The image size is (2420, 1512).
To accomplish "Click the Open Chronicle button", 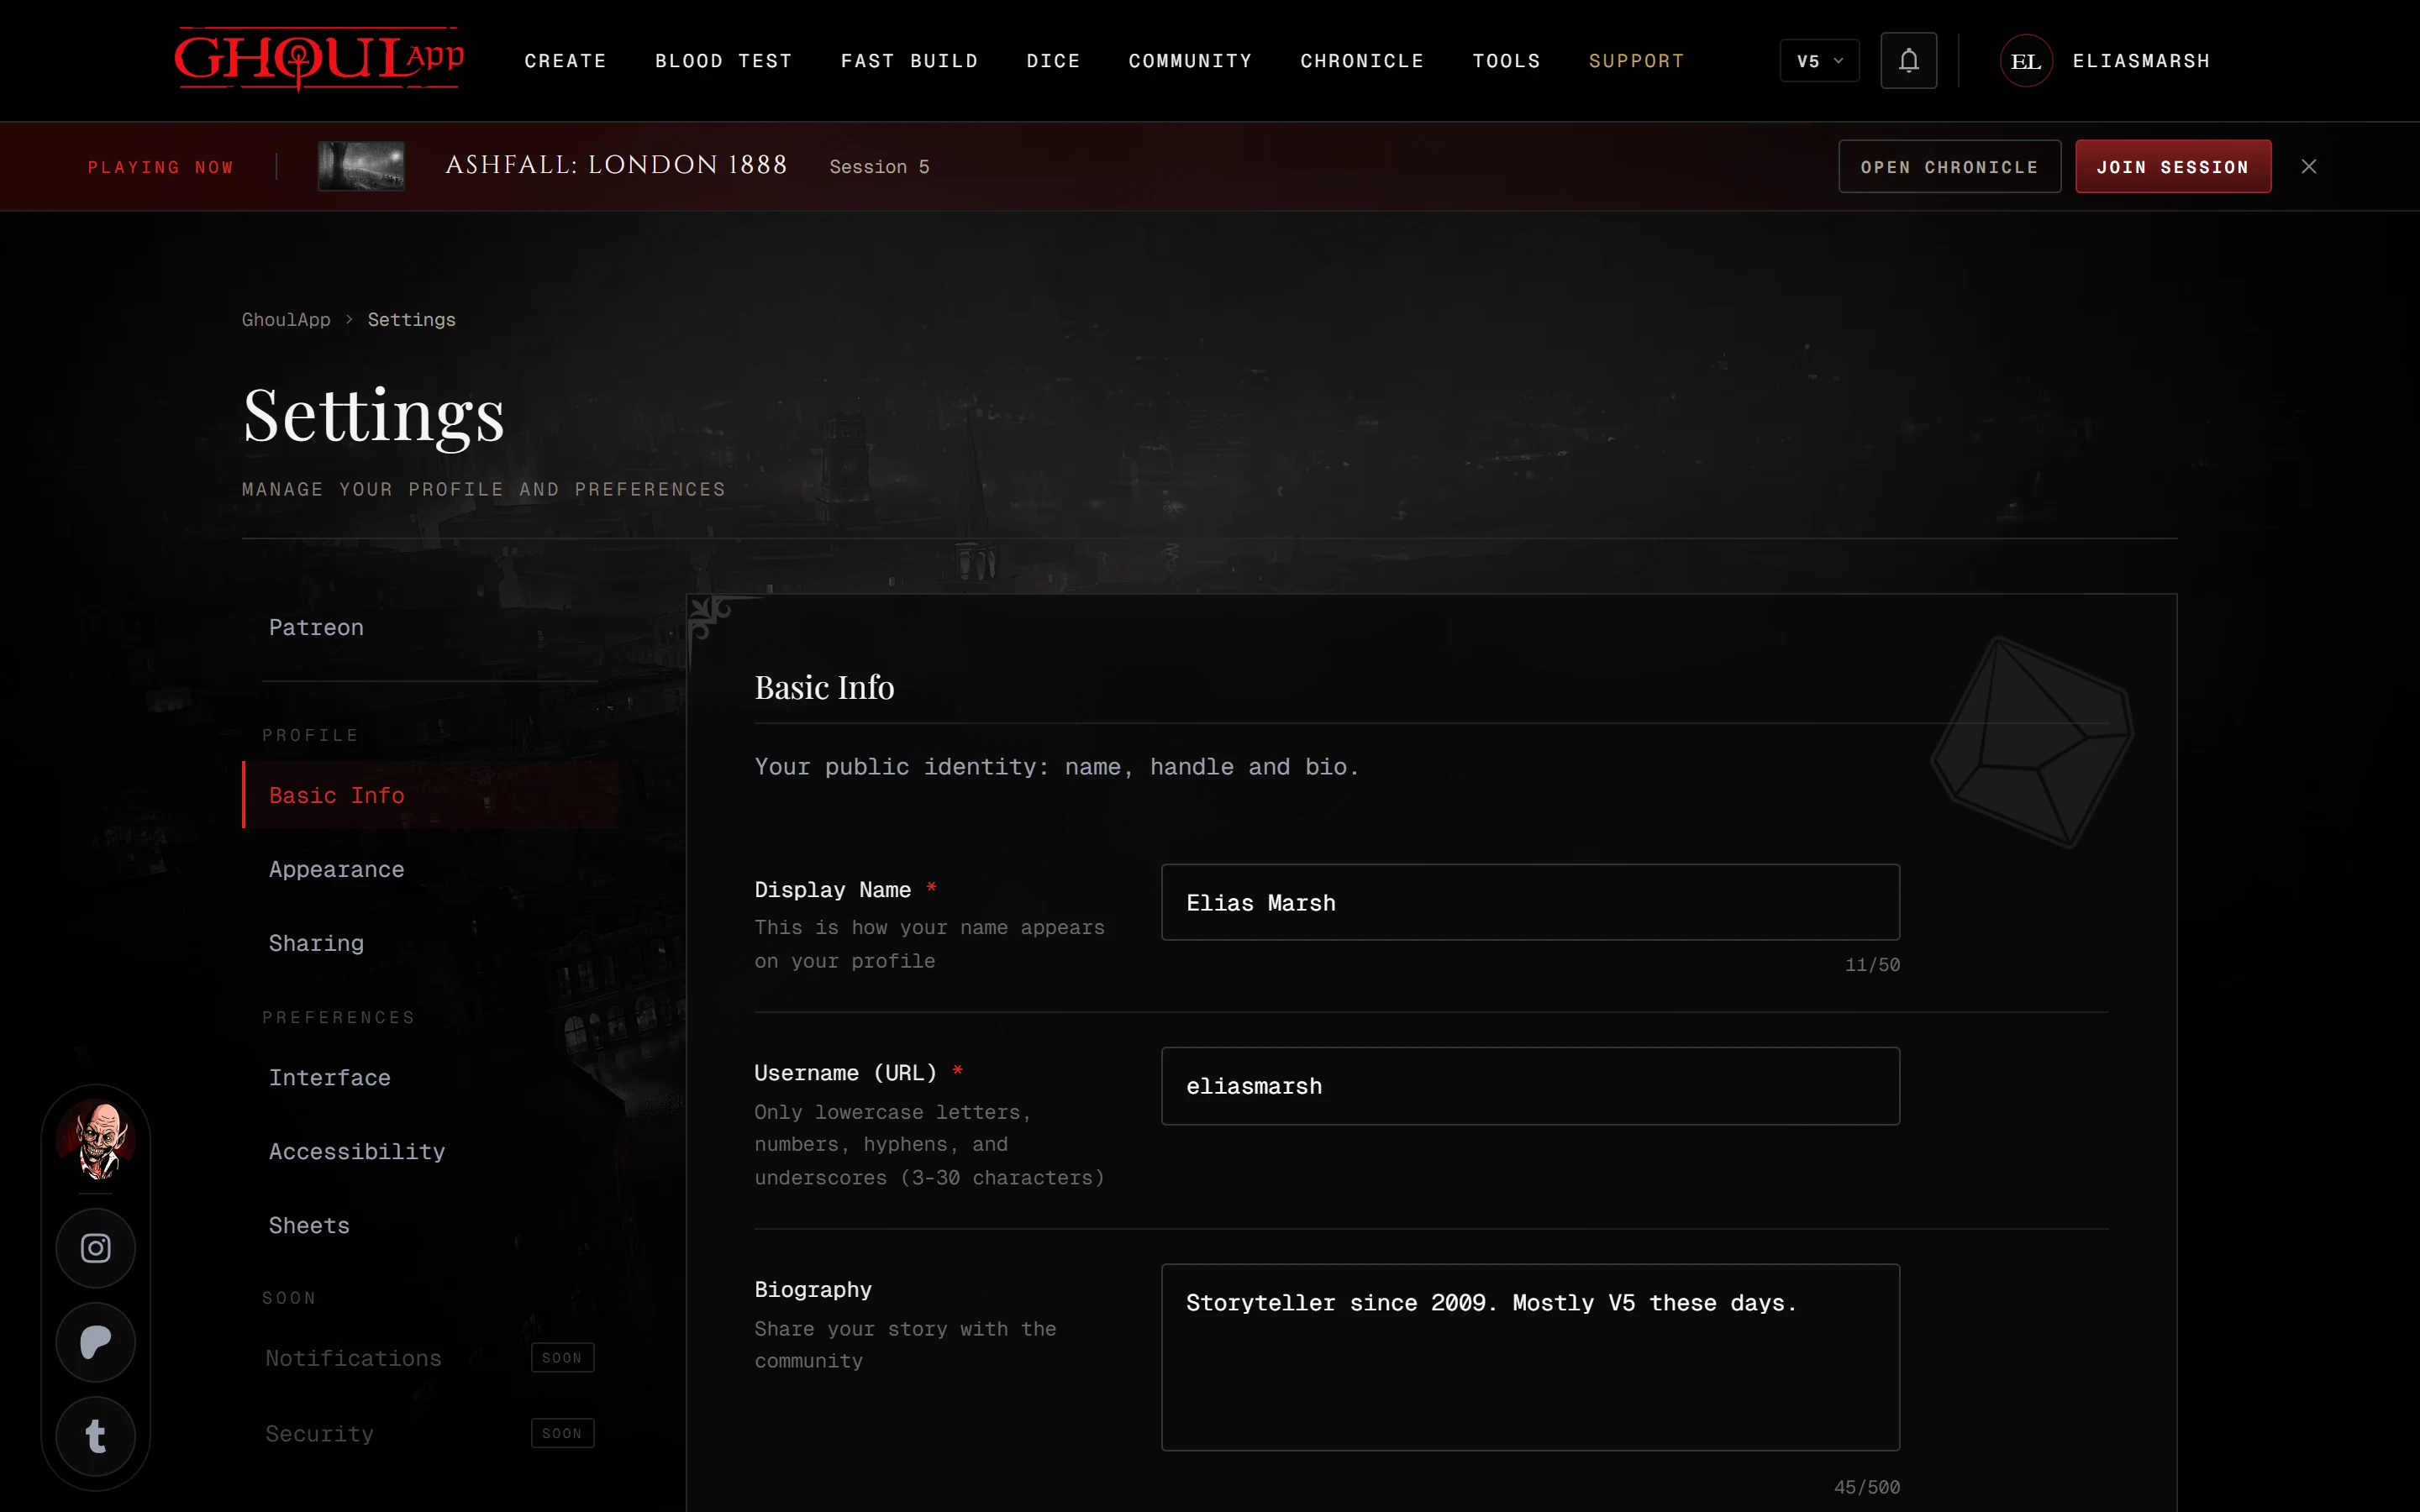I will click(x=1949, y=166).
